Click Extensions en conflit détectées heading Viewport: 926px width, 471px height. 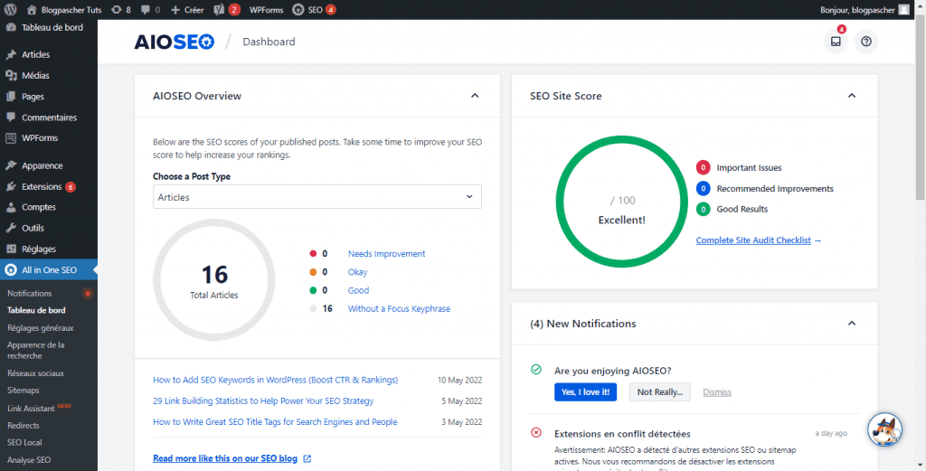[622, 434]
